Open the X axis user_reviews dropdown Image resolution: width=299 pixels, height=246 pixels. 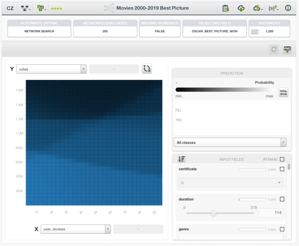[x=75, y=229]
